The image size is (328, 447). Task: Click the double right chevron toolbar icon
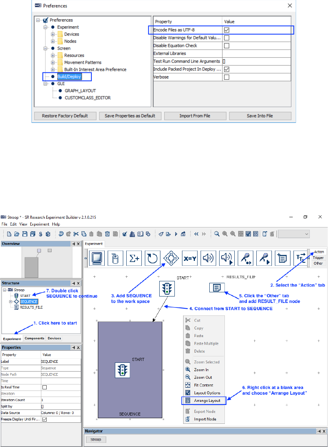(x=204, y=234)
